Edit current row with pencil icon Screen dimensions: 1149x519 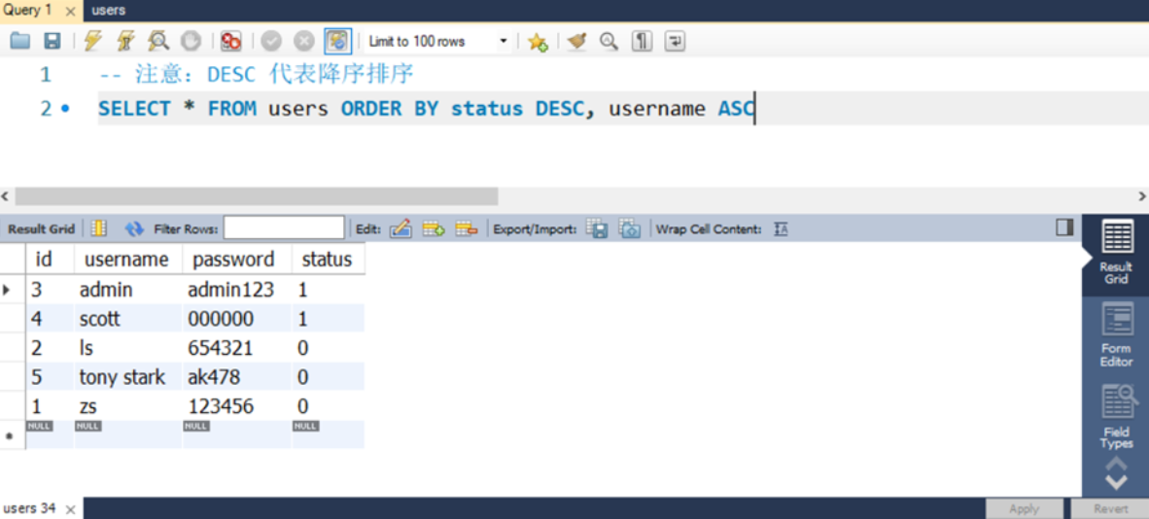[x=400, y=228]
